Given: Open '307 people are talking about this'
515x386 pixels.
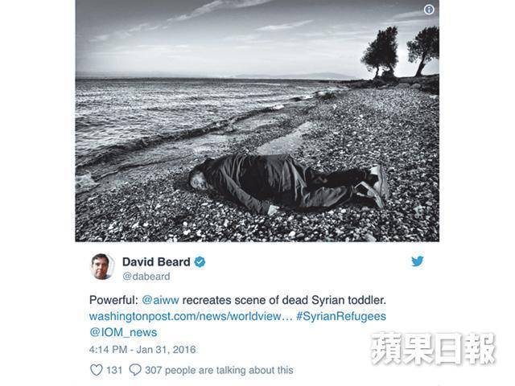Looking at the screenshot, I should tap(219, 370).
